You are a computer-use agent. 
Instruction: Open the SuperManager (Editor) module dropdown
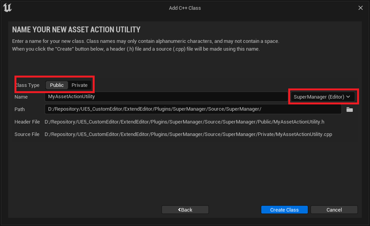pyautogui.click(x=322, y=97)
